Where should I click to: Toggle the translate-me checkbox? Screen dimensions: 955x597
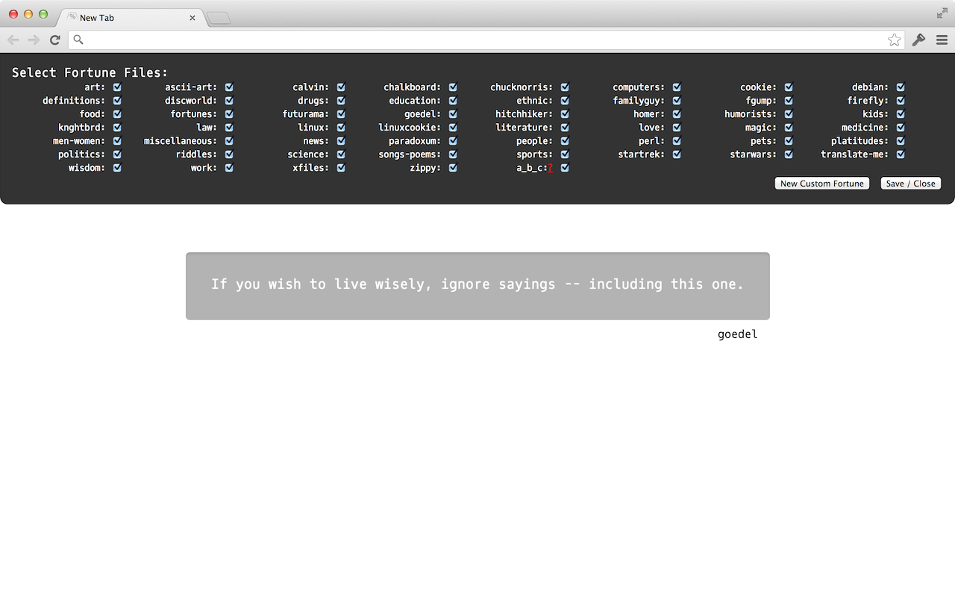pos(901,154)
